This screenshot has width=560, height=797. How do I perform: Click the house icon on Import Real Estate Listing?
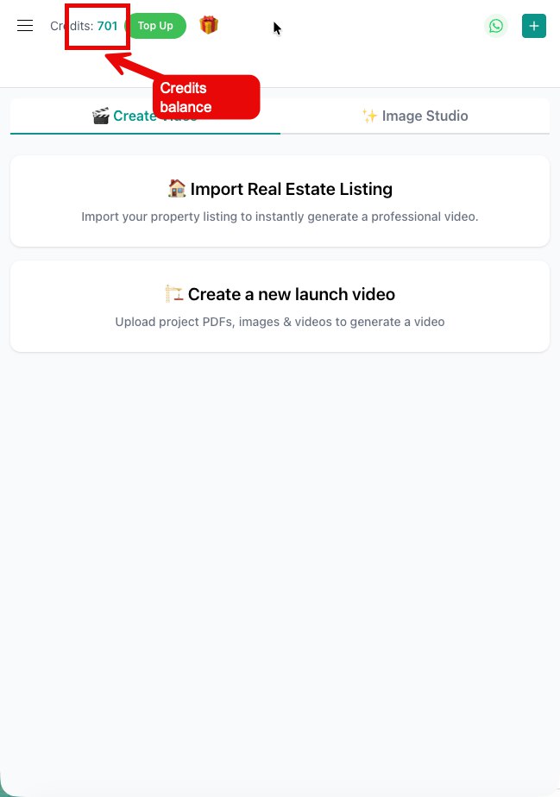176,188
